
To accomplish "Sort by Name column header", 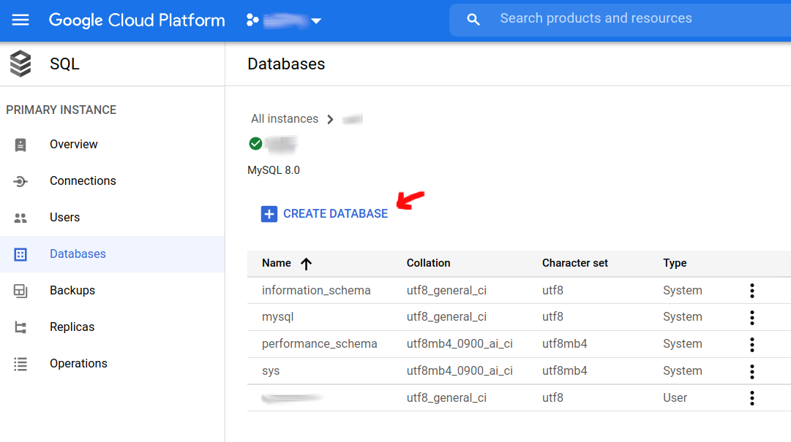I will click(277, 263).
